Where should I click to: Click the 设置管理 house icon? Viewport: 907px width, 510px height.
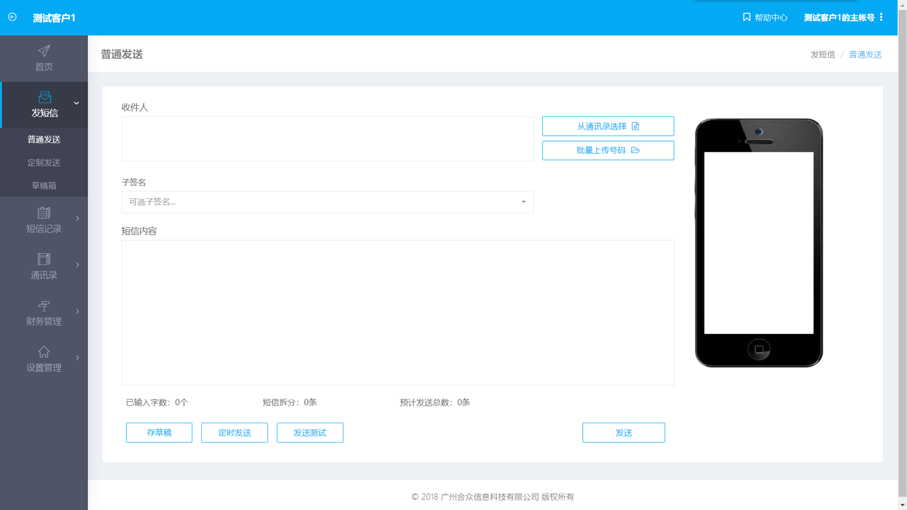click(44, 352)
